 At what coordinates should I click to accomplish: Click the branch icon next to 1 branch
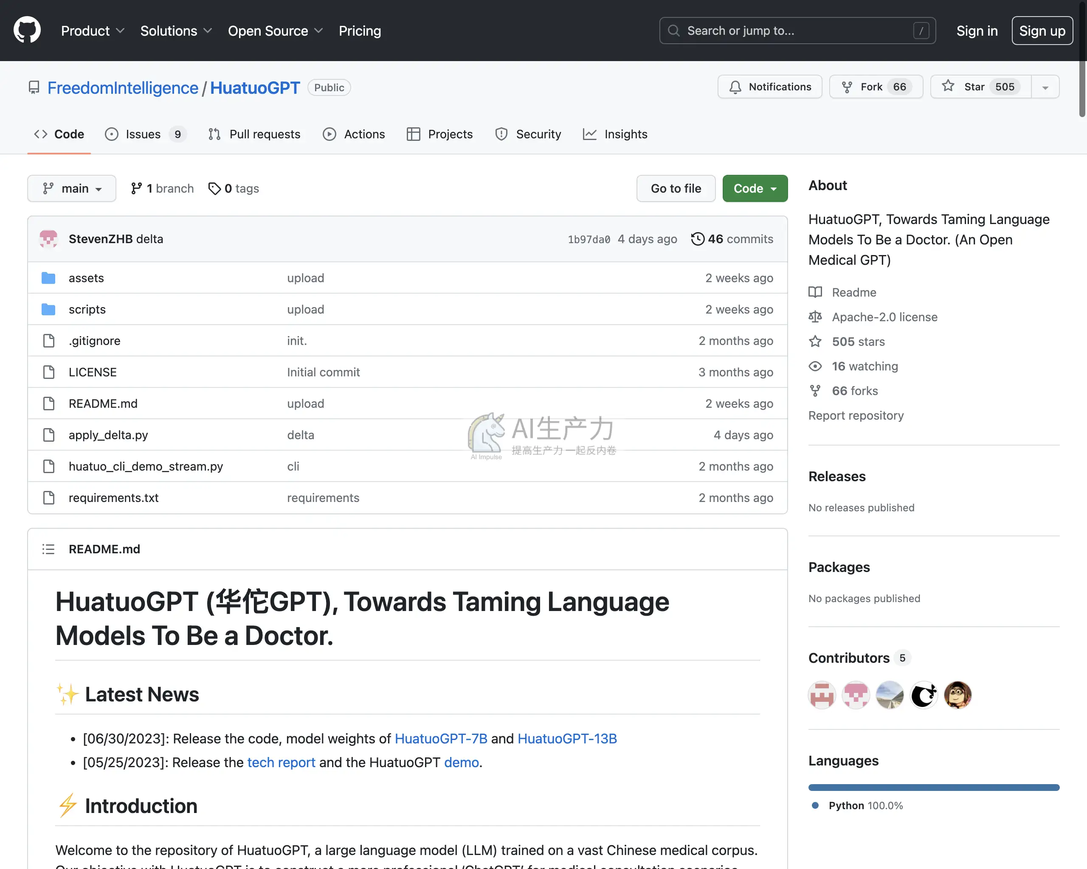pos(136,188)
